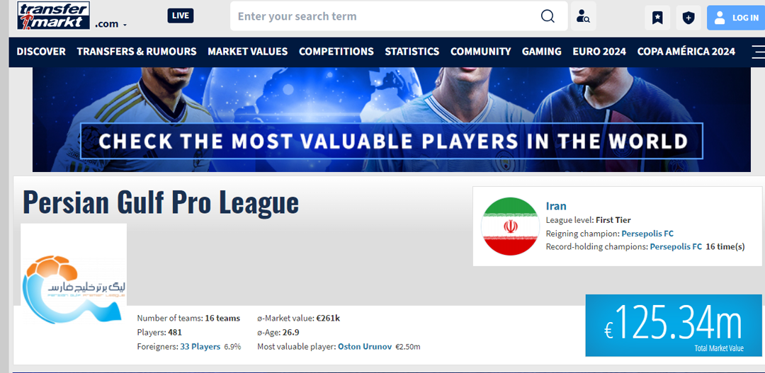Open reigning champion Persepolis FC link
Image resolution: width=765 pixels, height=373 pixels.
tap(647, 234)
